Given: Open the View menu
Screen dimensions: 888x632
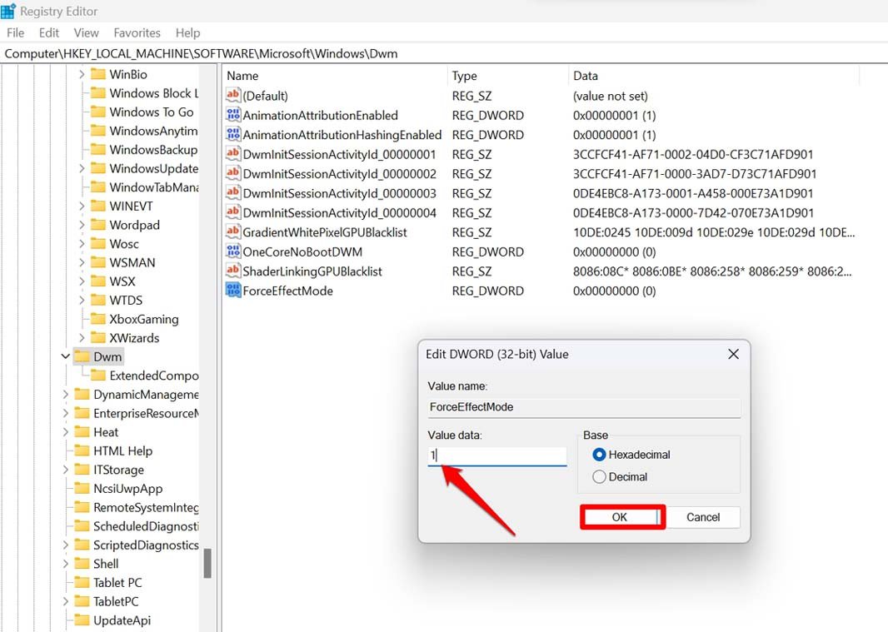Looking at the screenshot, I should click(x=86, y=32).
